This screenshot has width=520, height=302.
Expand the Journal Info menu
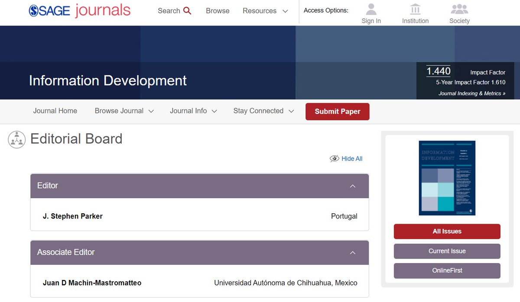click(x=194, y=111)
